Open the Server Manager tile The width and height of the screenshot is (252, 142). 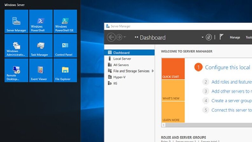17,21
